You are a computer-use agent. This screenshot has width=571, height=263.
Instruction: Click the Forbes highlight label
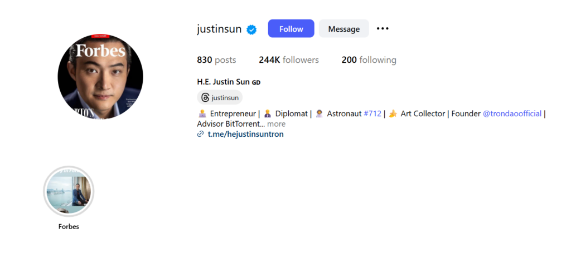pyautogui.click(x=69, y=227)
